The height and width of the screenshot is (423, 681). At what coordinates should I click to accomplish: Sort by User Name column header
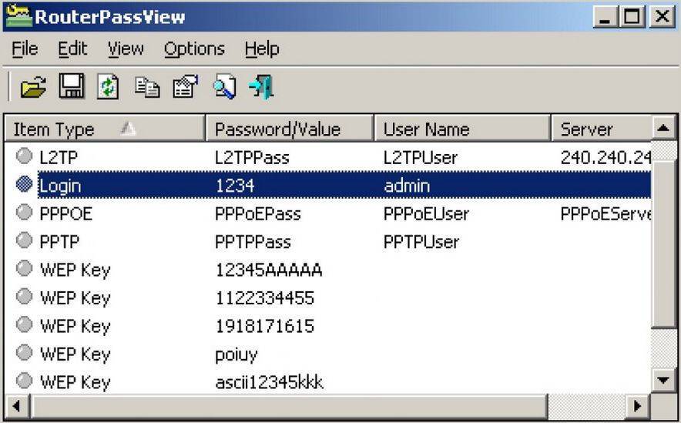(x=462, y=129)
